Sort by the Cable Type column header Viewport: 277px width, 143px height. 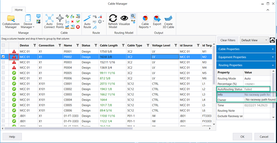(134, 45)
